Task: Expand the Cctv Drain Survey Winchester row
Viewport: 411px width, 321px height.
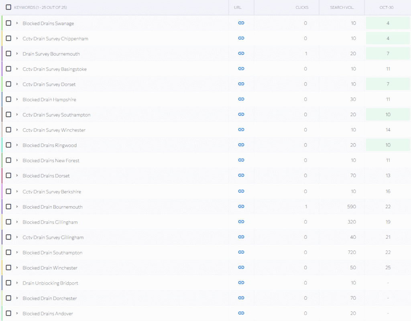Action: (17, 130)
